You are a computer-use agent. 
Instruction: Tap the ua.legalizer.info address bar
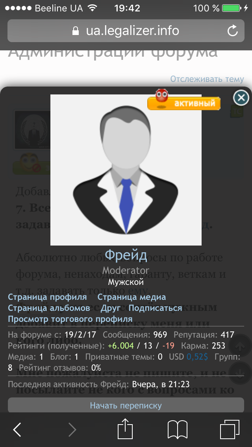(x=126, y=31)
